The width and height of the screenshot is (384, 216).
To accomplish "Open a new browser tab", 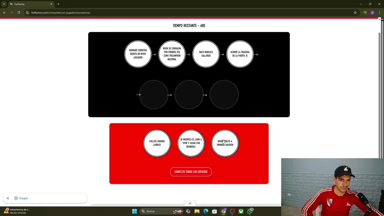I will [58, 4].
